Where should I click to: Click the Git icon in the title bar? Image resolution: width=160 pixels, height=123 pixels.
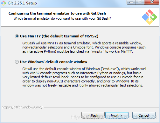[3, 3]
